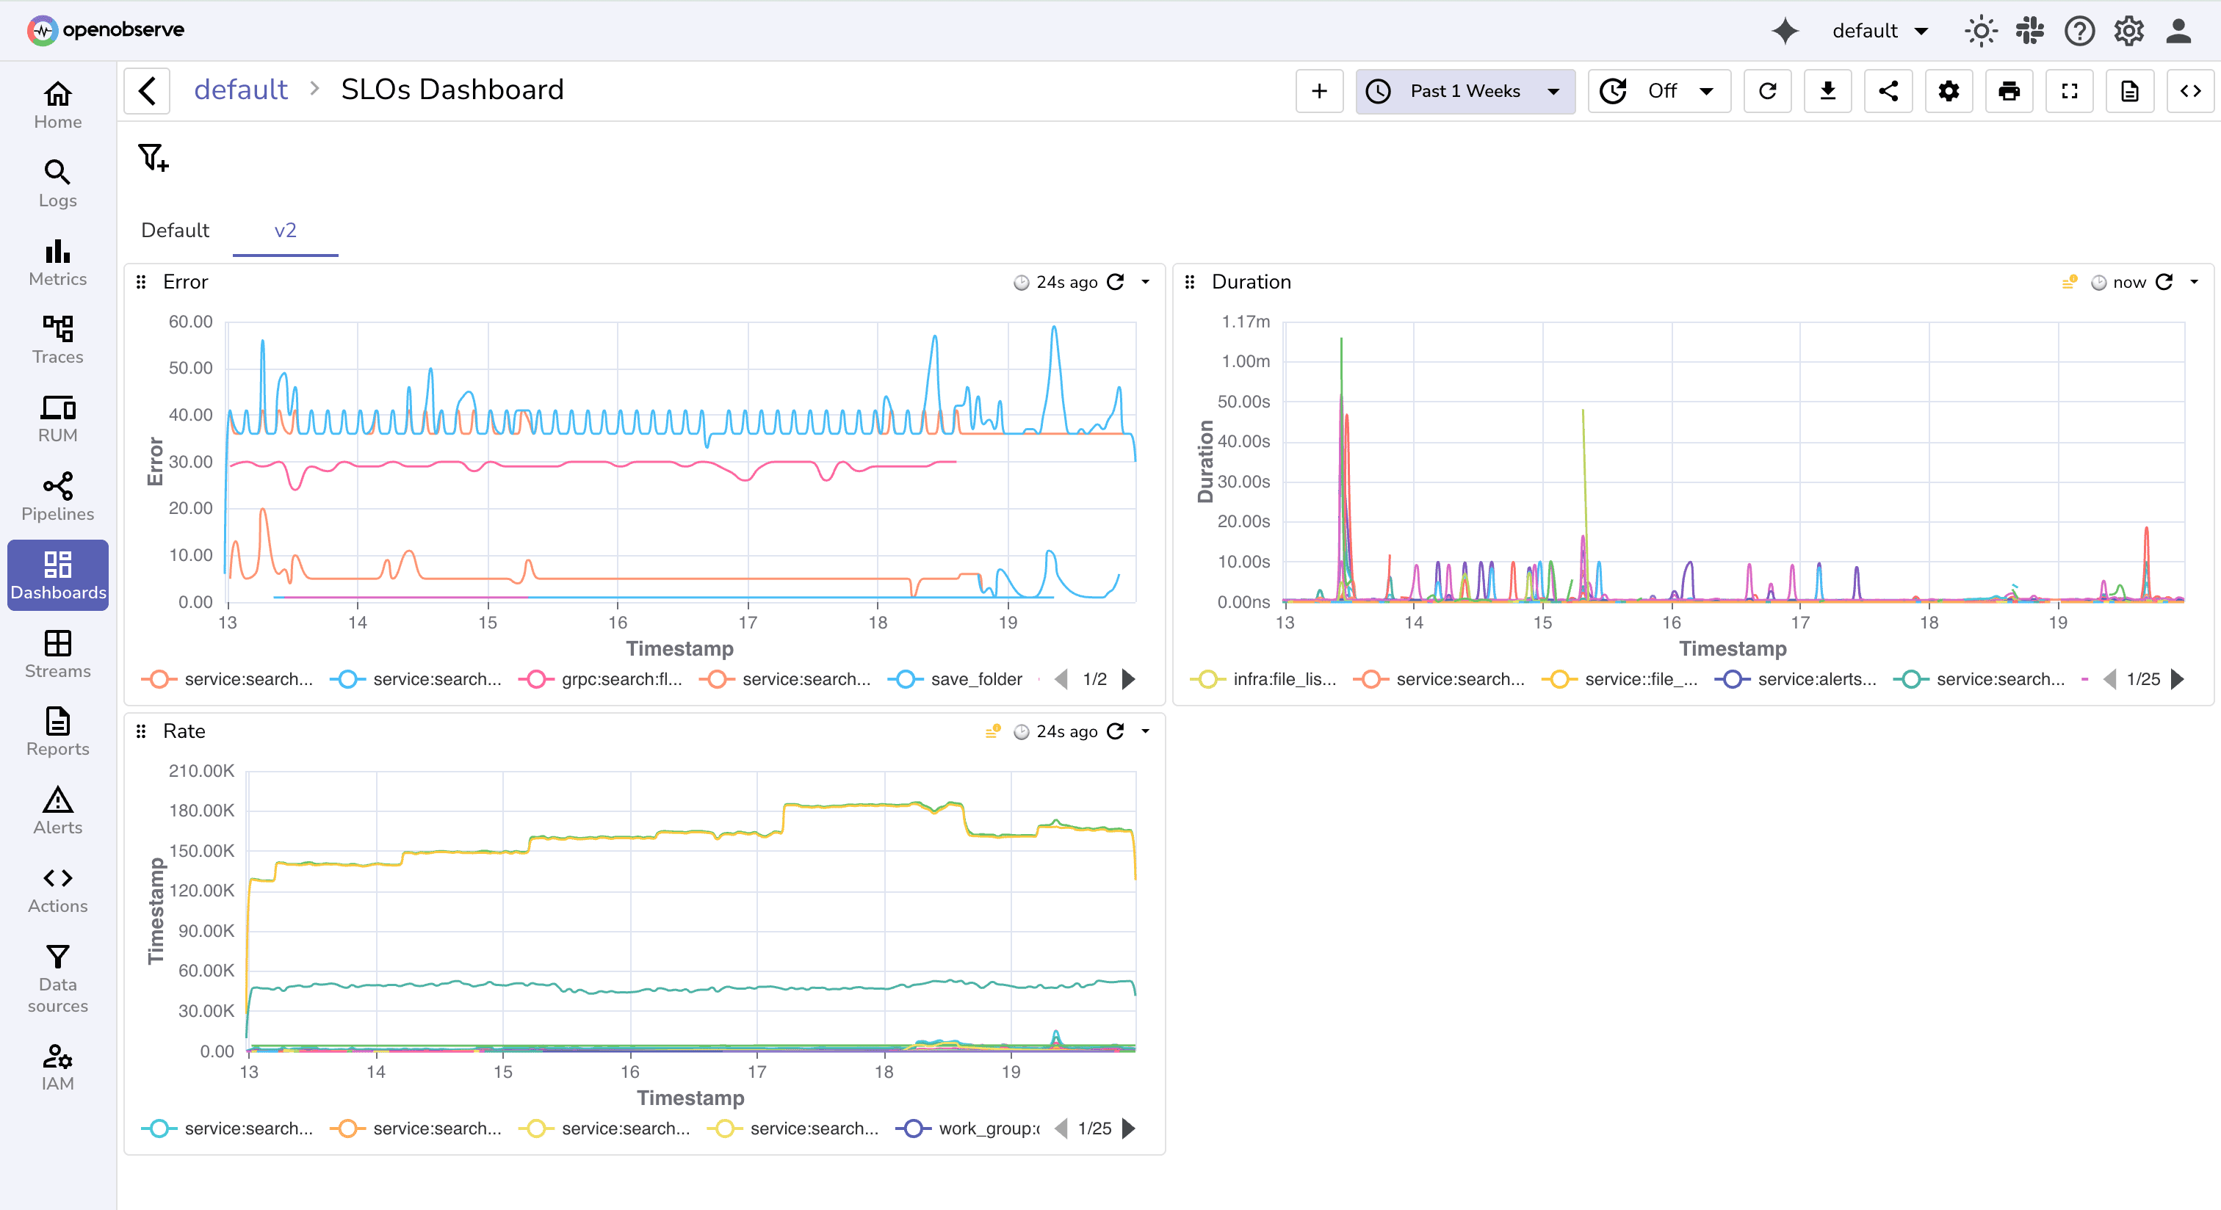Open the Streams panel icon
Image resolution: width=2221 pixels, height=1210 pixels.
(x=57, y=645)
